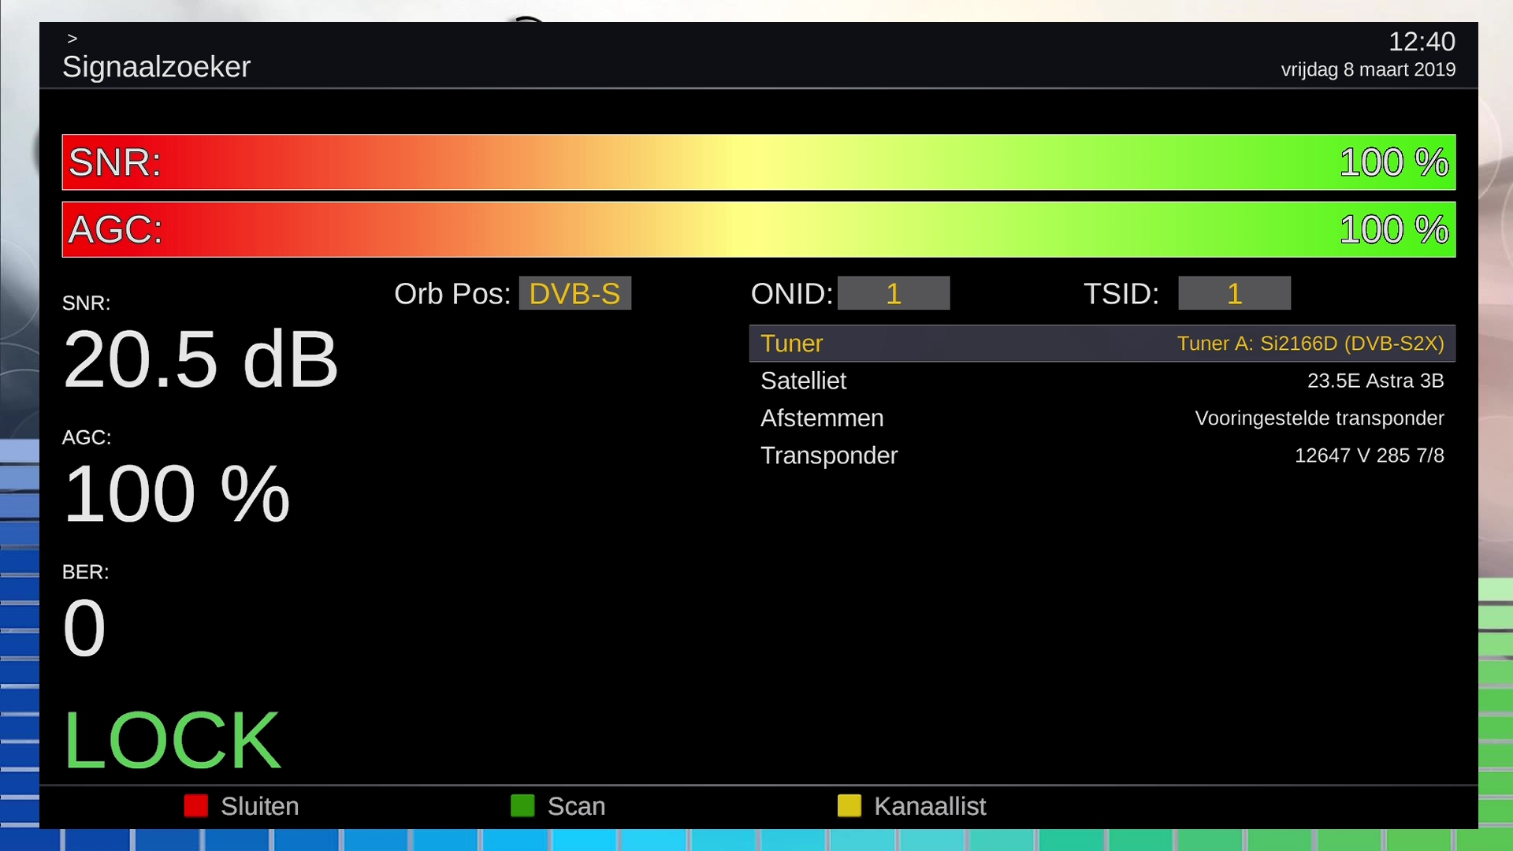Viewport: 1513px width, 851px height.
Task: Change Tuner A: Si2166D value
Action: pos(1310,344)
